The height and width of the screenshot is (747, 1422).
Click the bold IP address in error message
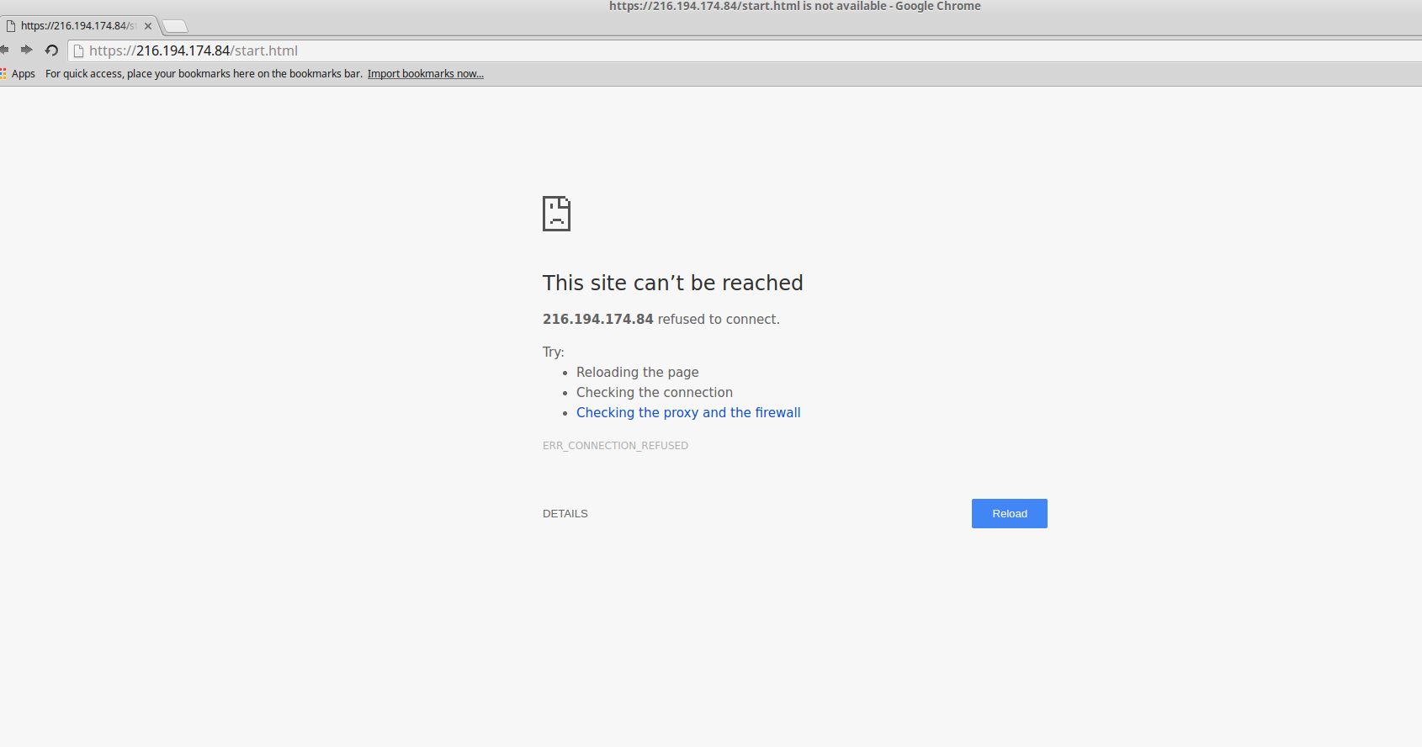[597, 319]
